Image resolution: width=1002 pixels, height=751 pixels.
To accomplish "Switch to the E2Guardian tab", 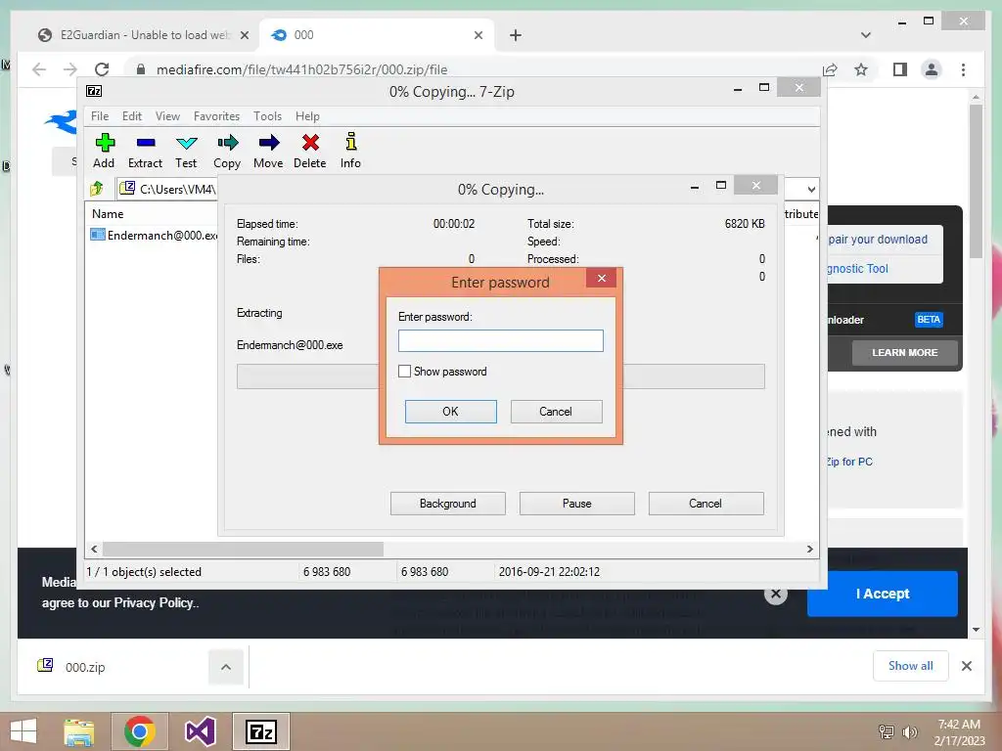I will tap(142, 35).
